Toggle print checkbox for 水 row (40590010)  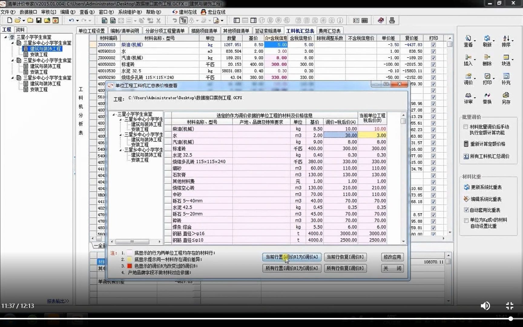(433, 51)
